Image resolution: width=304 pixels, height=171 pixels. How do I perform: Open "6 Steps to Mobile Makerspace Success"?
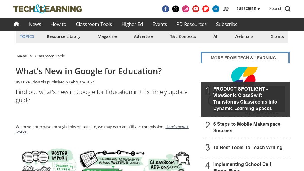click(x=247, y=127)
